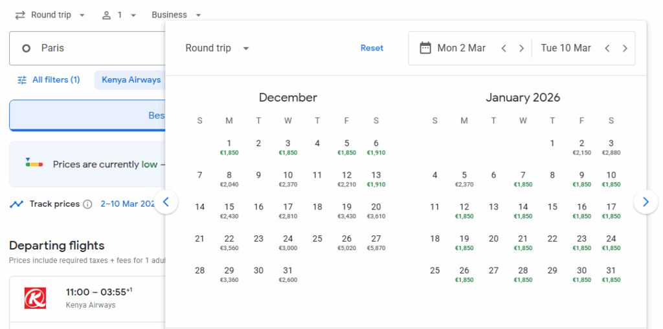Reset the selected dates

point(372,48)
